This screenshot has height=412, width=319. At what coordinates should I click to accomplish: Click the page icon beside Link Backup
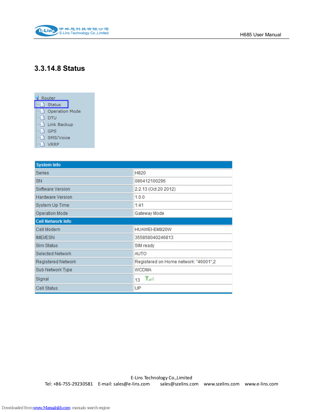tap(43, 124)
